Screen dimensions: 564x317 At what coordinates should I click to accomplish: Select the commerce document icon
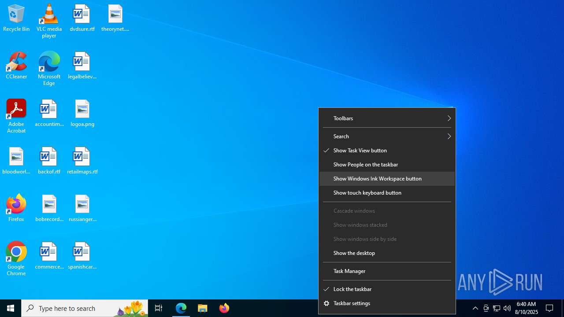pyautogui.click(x=49, y=256)
